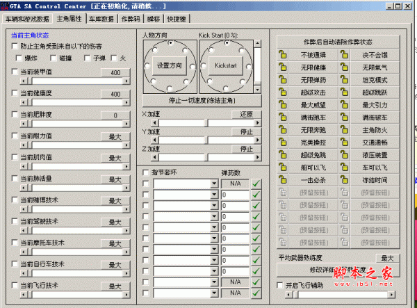This screenshot has height=308, width=417.
Task: Click the lock icon beside 无限弹药
Action: (283, 80)
